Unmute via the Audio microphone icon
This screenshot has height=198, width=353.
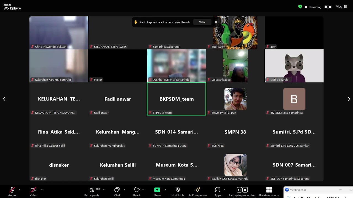click(12, 190)
